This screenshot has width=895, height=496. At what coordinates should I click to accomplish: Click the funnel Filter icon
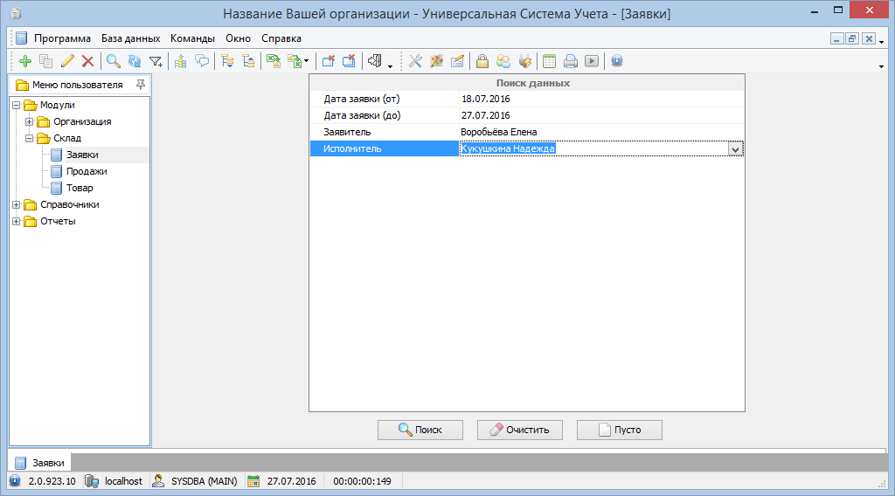[x=156, y=61]
